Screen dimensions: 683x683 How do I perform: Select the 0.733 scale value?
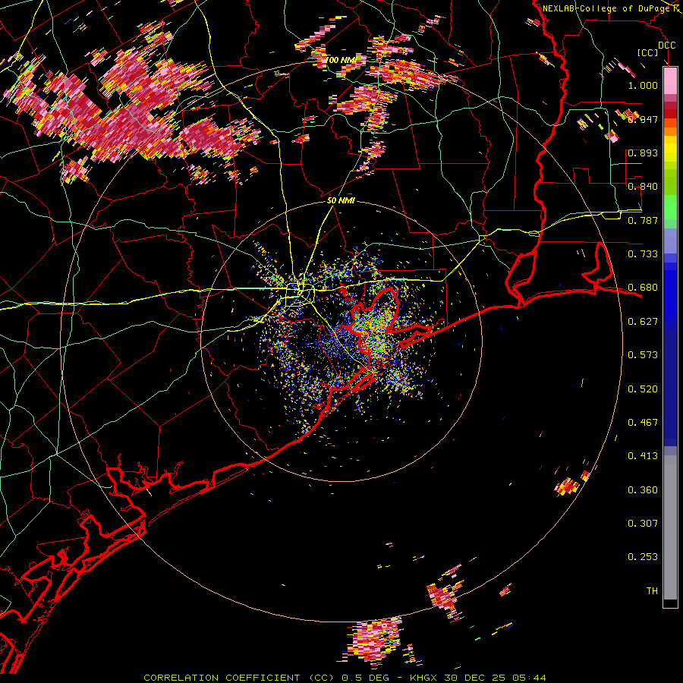coord(643,254)
